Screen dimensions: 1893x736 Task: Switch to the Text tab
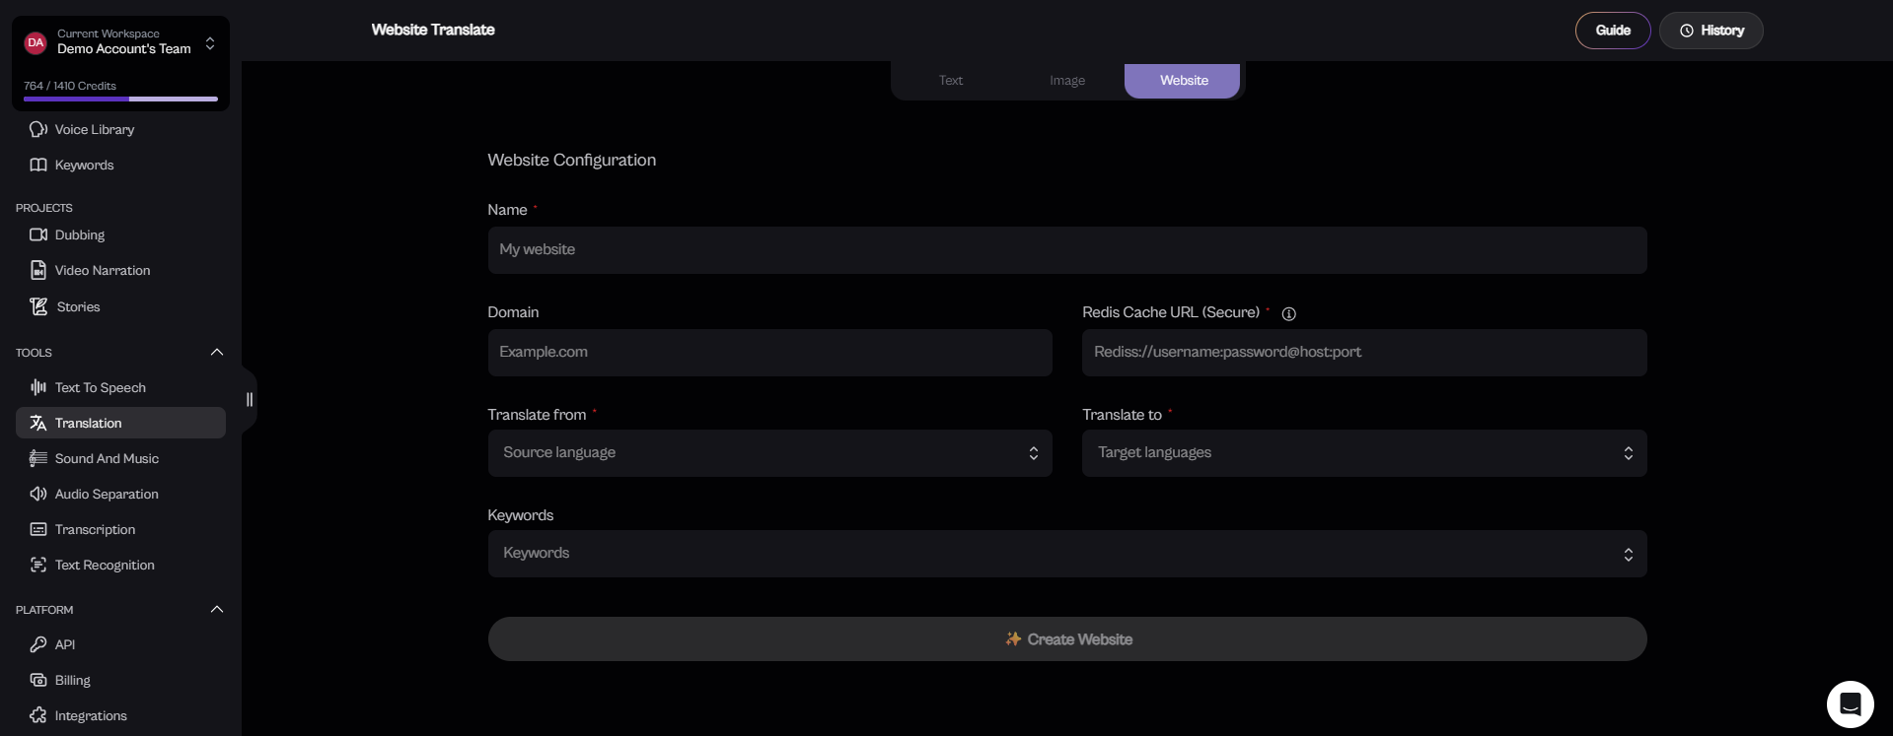coord(950,81)
